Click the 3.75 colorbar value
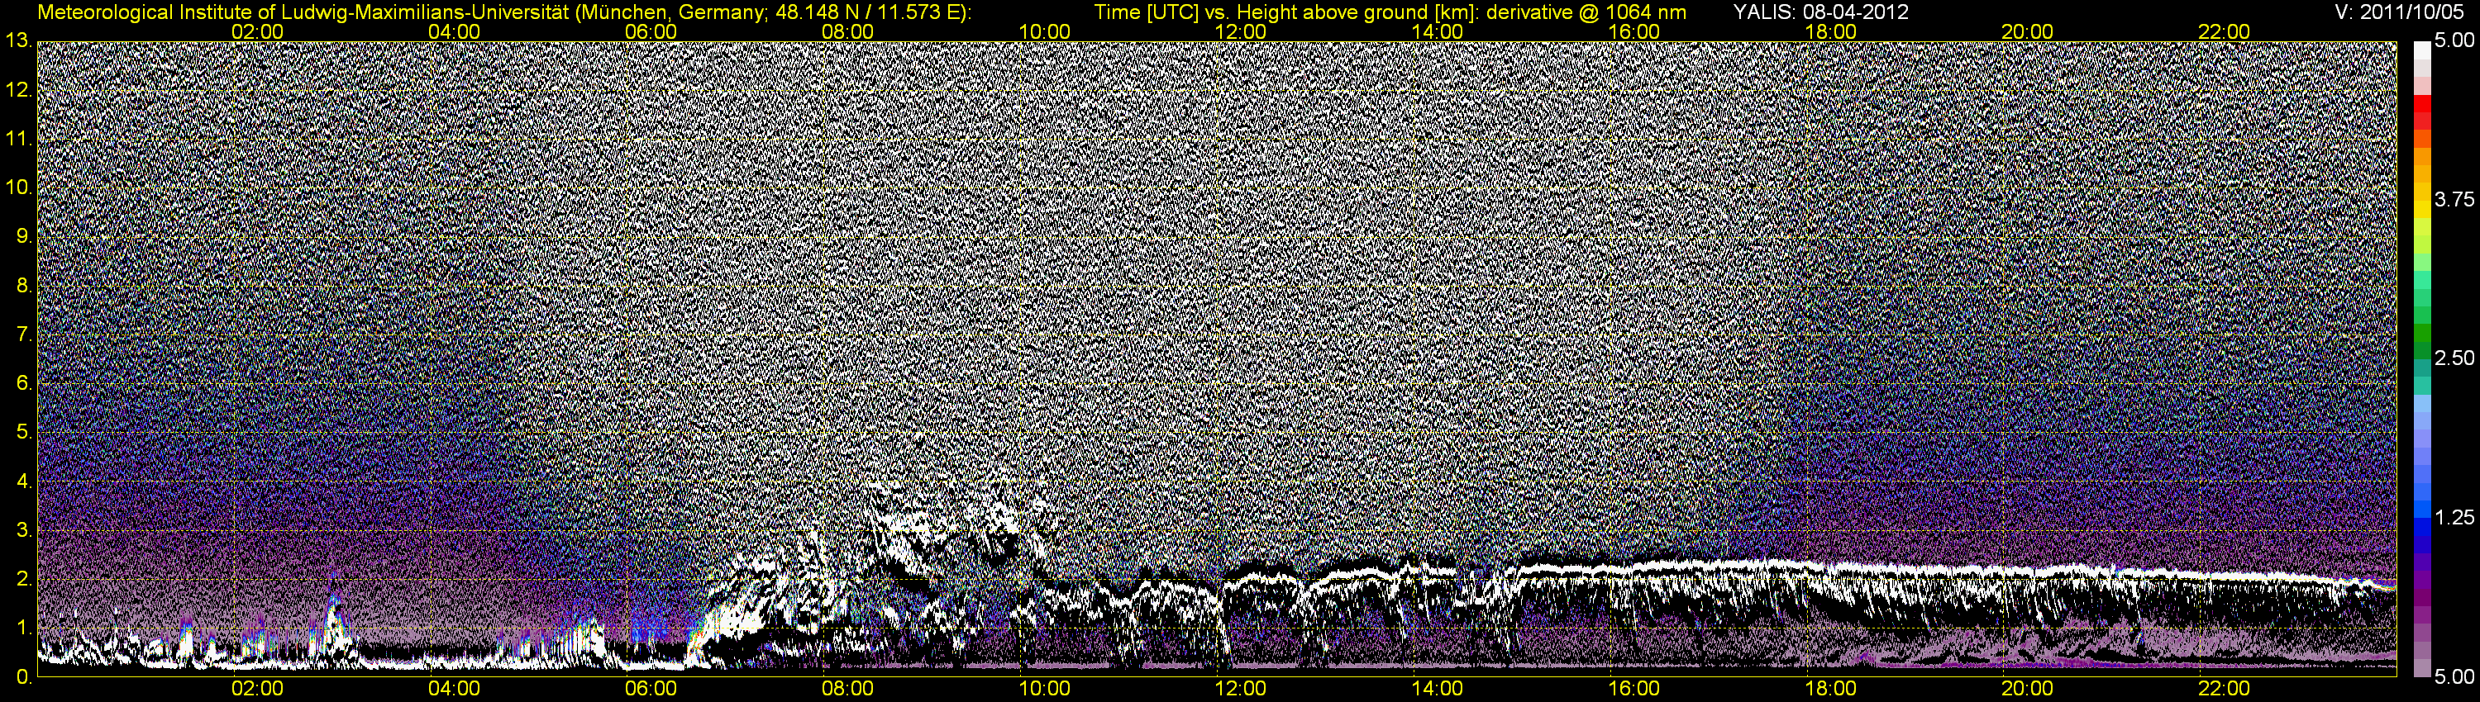The width and height of the screenshot is (2480, 702). click(x=2455, y=199)
